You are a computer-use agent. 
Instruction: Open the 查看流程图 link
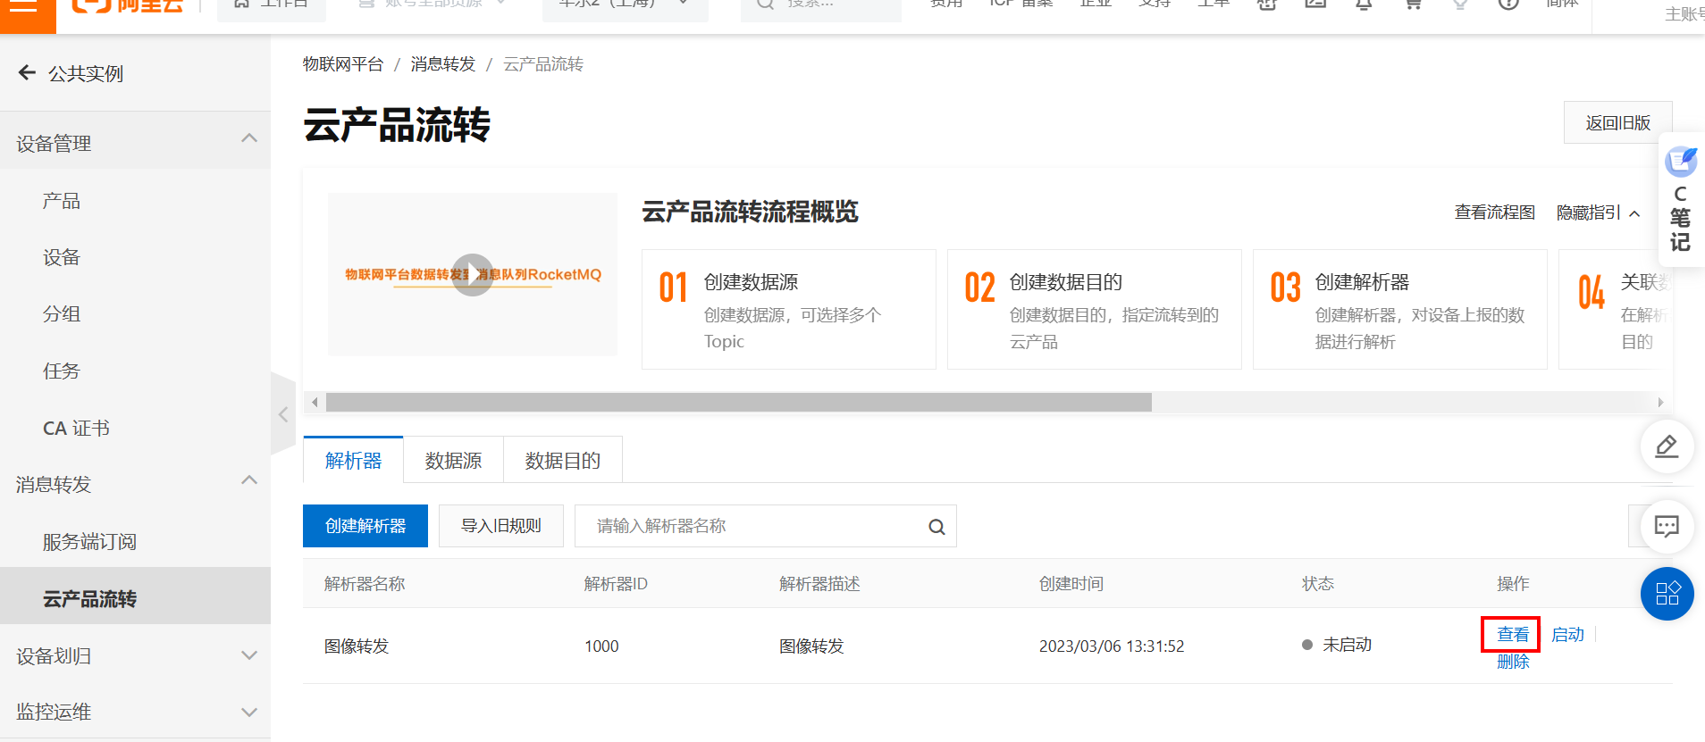click(1495, 213)
